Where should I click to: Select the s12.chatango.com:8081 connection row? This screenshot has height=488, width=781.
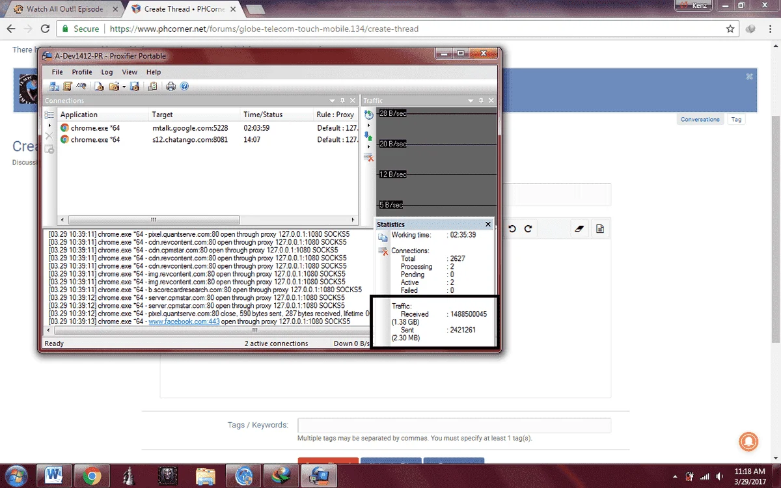pos(208,139)
